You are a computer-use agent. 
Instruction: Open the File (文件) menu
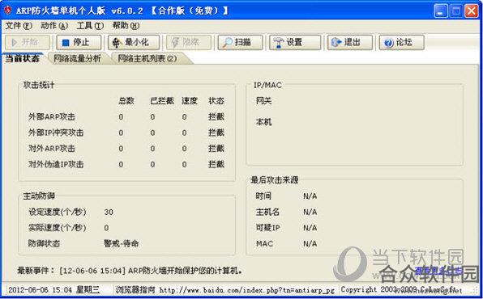(19, 26)
